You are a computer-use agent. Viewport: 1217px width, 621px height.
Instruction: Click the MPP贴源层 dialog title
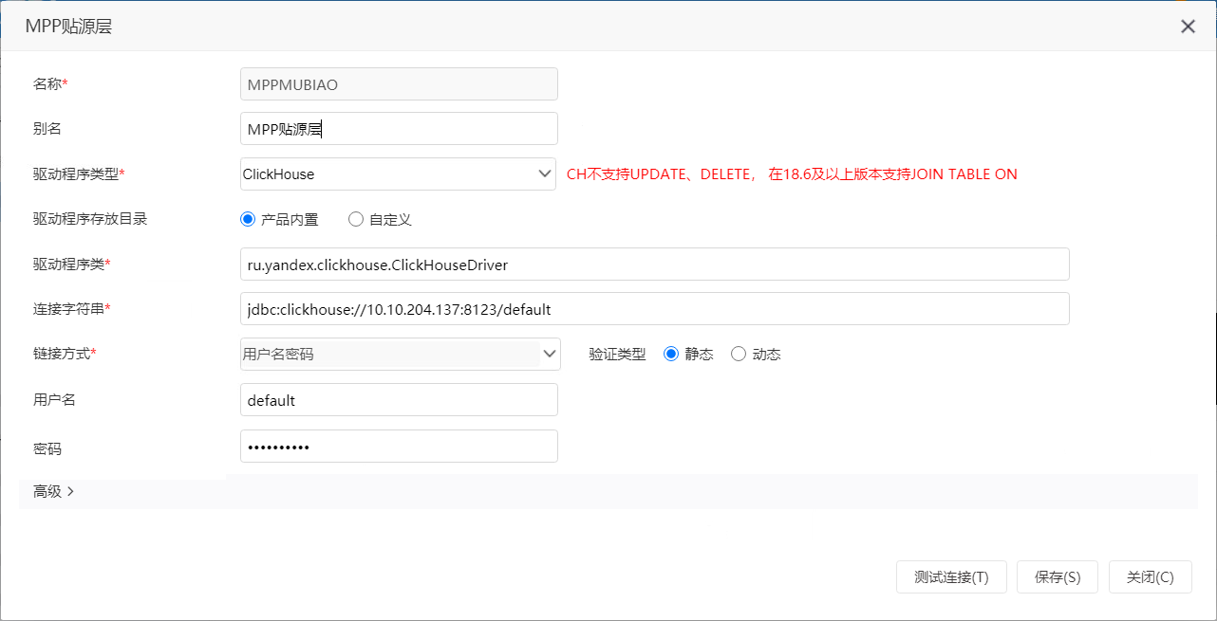tap(68, 27)
